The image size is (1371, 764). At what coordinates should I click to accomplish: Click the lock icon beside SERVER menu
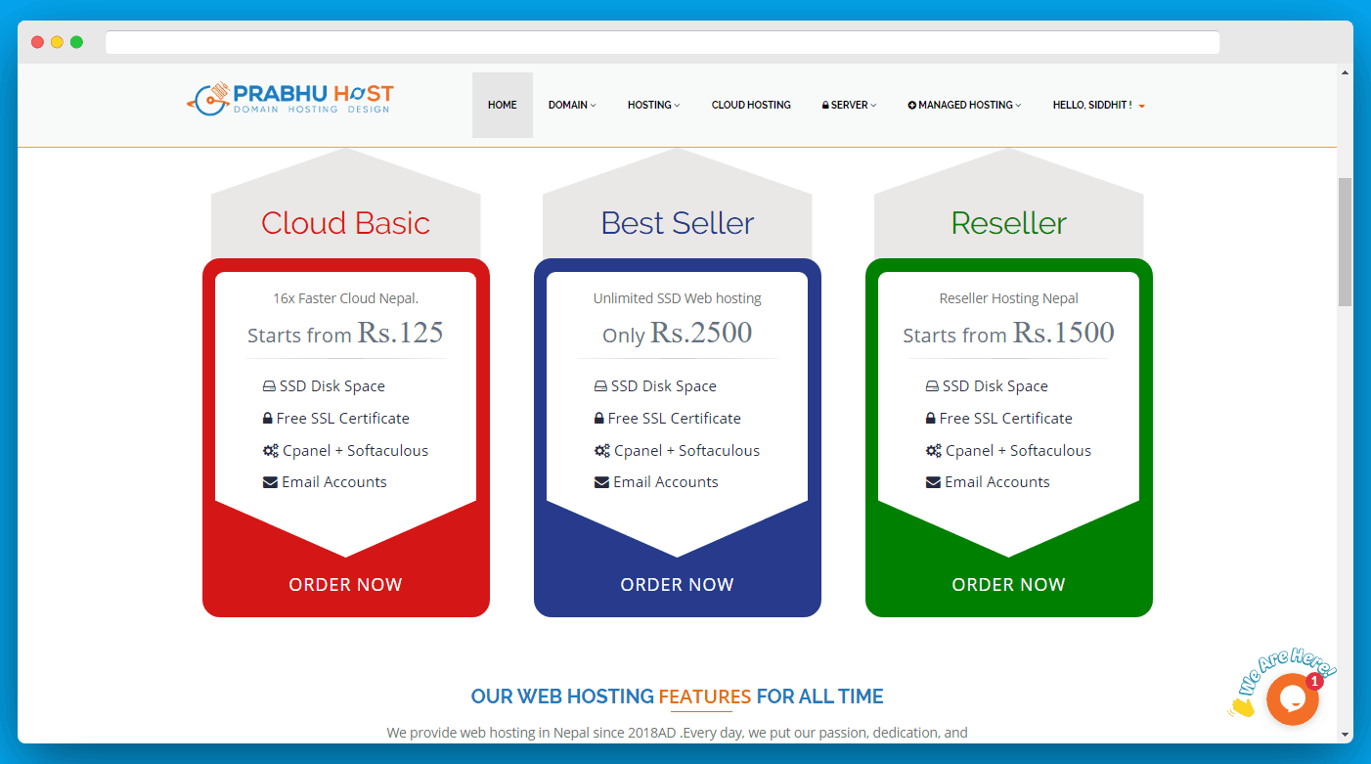click(825, 104)
